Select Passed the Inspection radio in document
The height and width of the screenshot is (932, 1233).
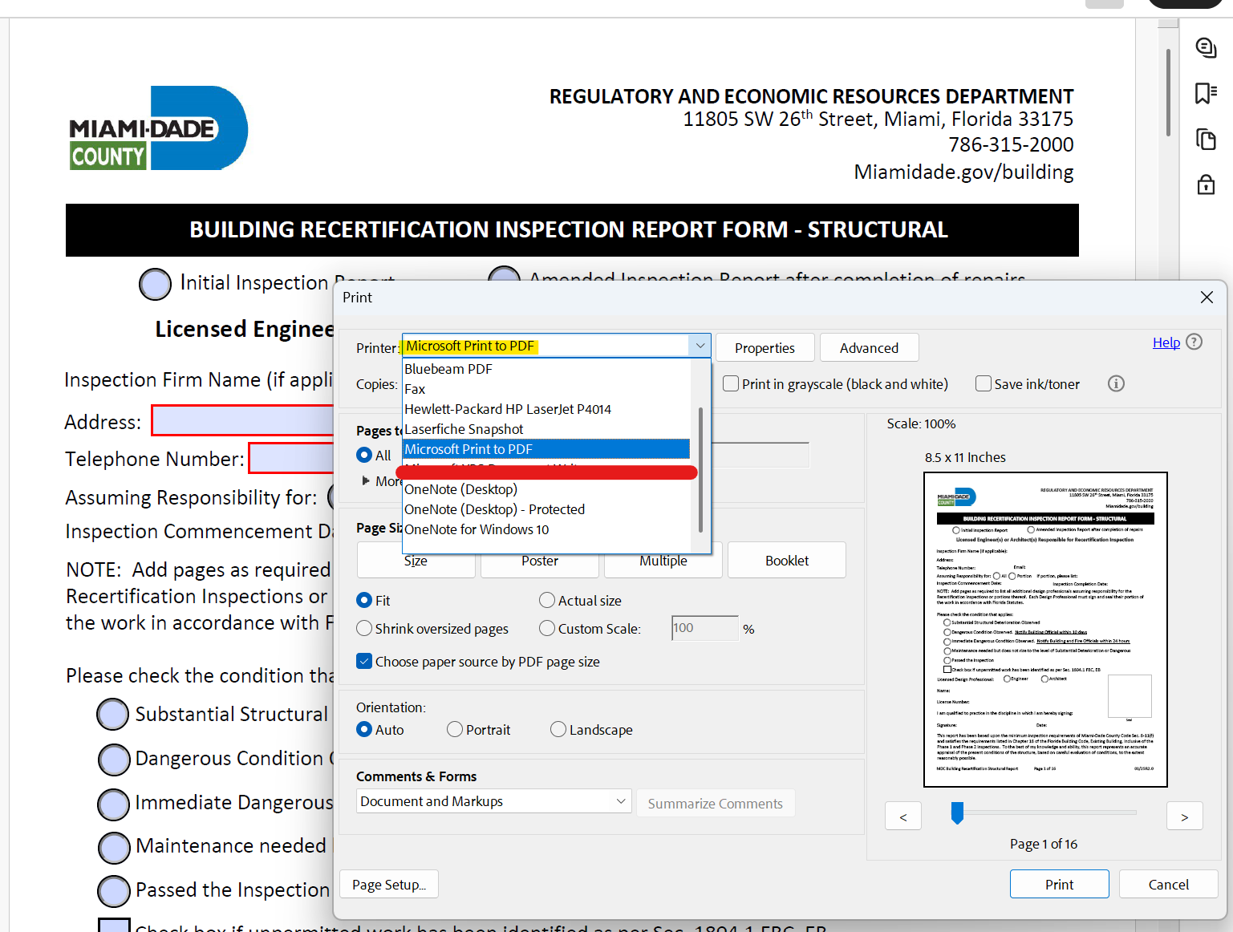pos(114,891)
